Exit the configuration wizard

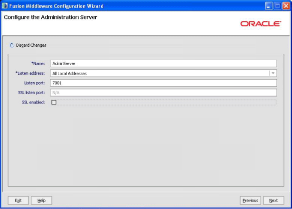[18, 201]
